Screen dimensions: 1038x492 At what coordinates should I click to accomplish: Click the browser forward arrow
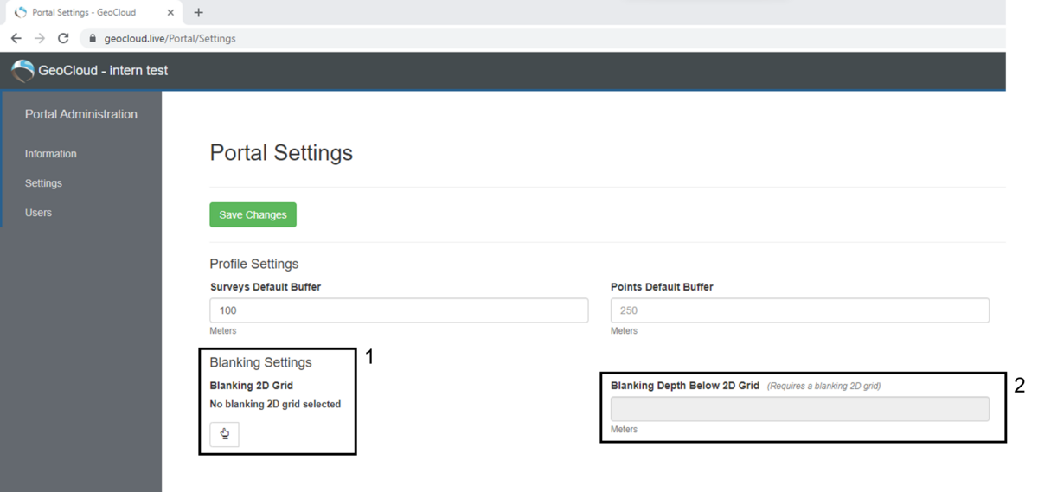[39, 38]
